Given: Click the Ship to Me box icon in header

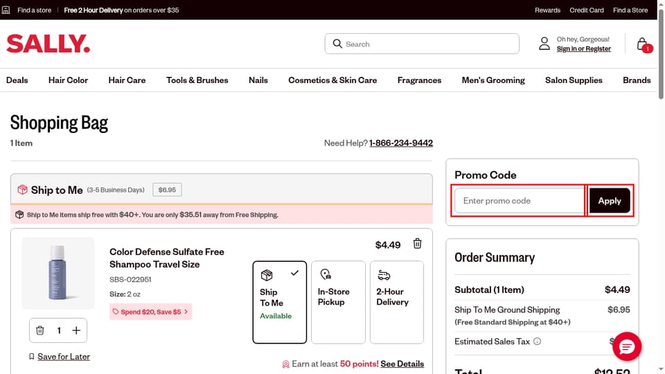Looking at the screenshot, I should pos(22,190).
